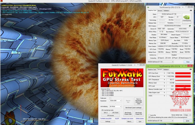Open FurMark Linux/OSX link
195x125 pixels.
click(106, 118)
